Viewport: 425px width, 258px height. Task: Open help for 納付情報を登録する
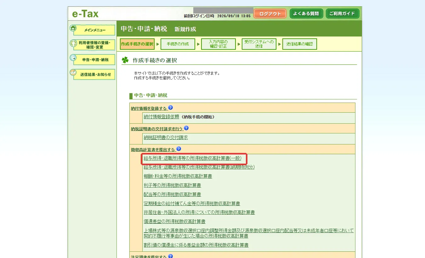pyautogui.click(x=171, y=108)
